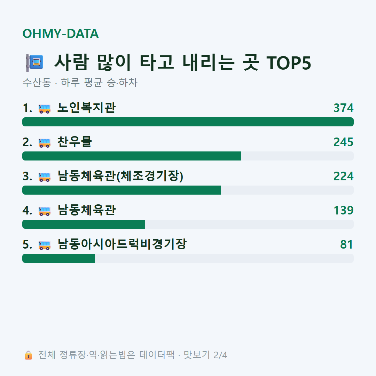Select the 남동아시아드럭비경기장 stop name
The image size is (376, 376).
point(122,244)
